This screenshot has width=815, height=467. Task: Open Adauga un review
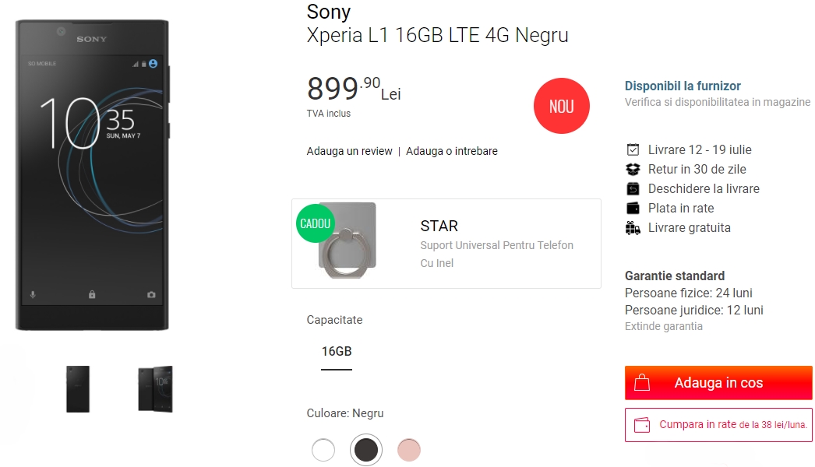pyautogui.click(x=350, y=150)
